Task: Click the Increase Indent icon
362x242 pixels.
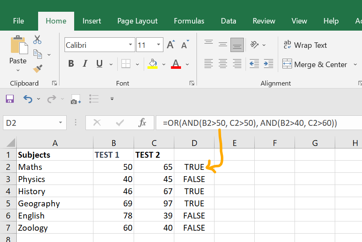Action: 269,64
